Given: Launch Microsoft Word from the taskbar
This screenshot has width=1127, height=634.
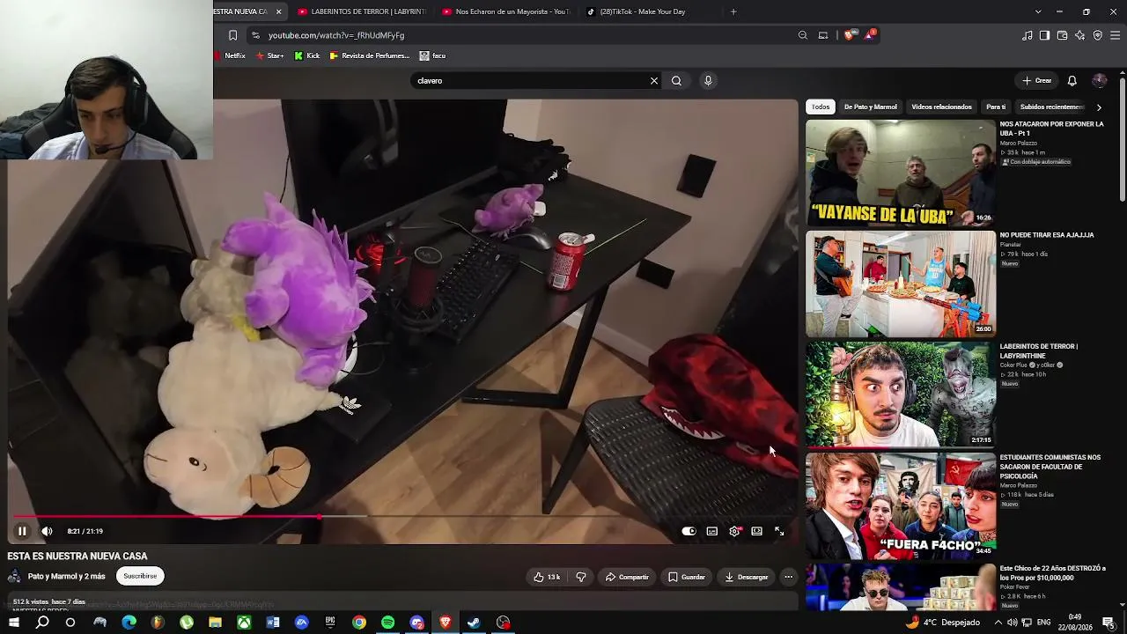Looking at the screenshot, I should [x=273, y=623].
